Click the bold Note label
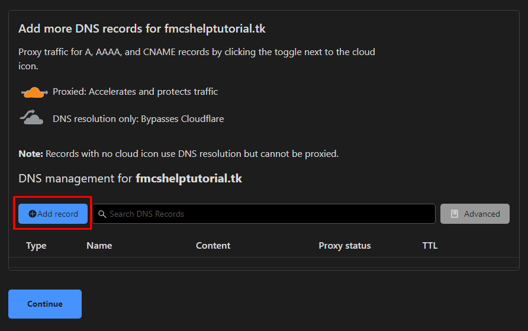Screen dimensions: 528x331 tap(31, 154)
